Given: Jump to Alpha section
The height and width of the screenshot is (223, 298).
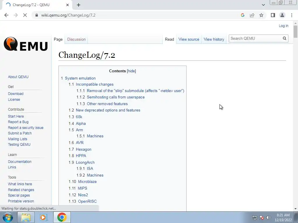Looking at the screenshot, I should 81,123.
